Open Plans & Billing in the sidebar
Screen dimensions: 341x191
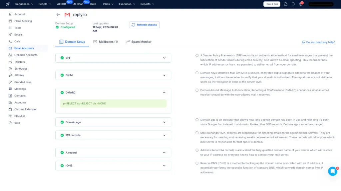(23, 21)
